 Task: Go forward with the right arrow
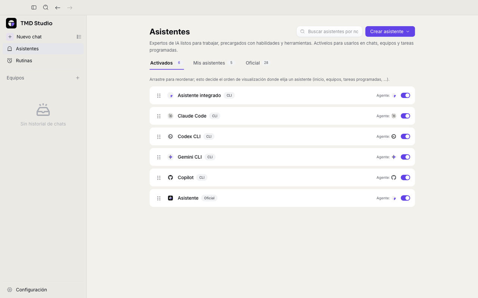pos(70,7)
